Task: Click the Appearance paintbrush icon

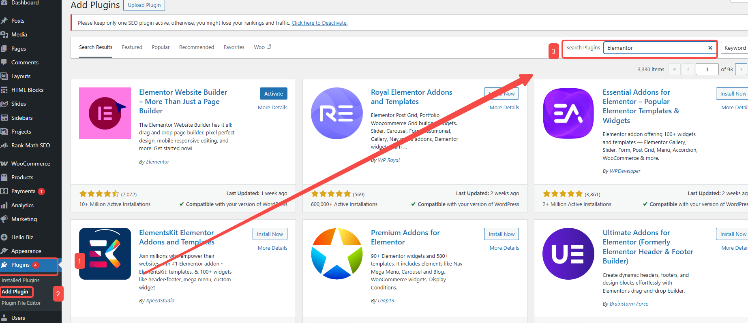Action: pyautogui.click(x=4, y=251)
